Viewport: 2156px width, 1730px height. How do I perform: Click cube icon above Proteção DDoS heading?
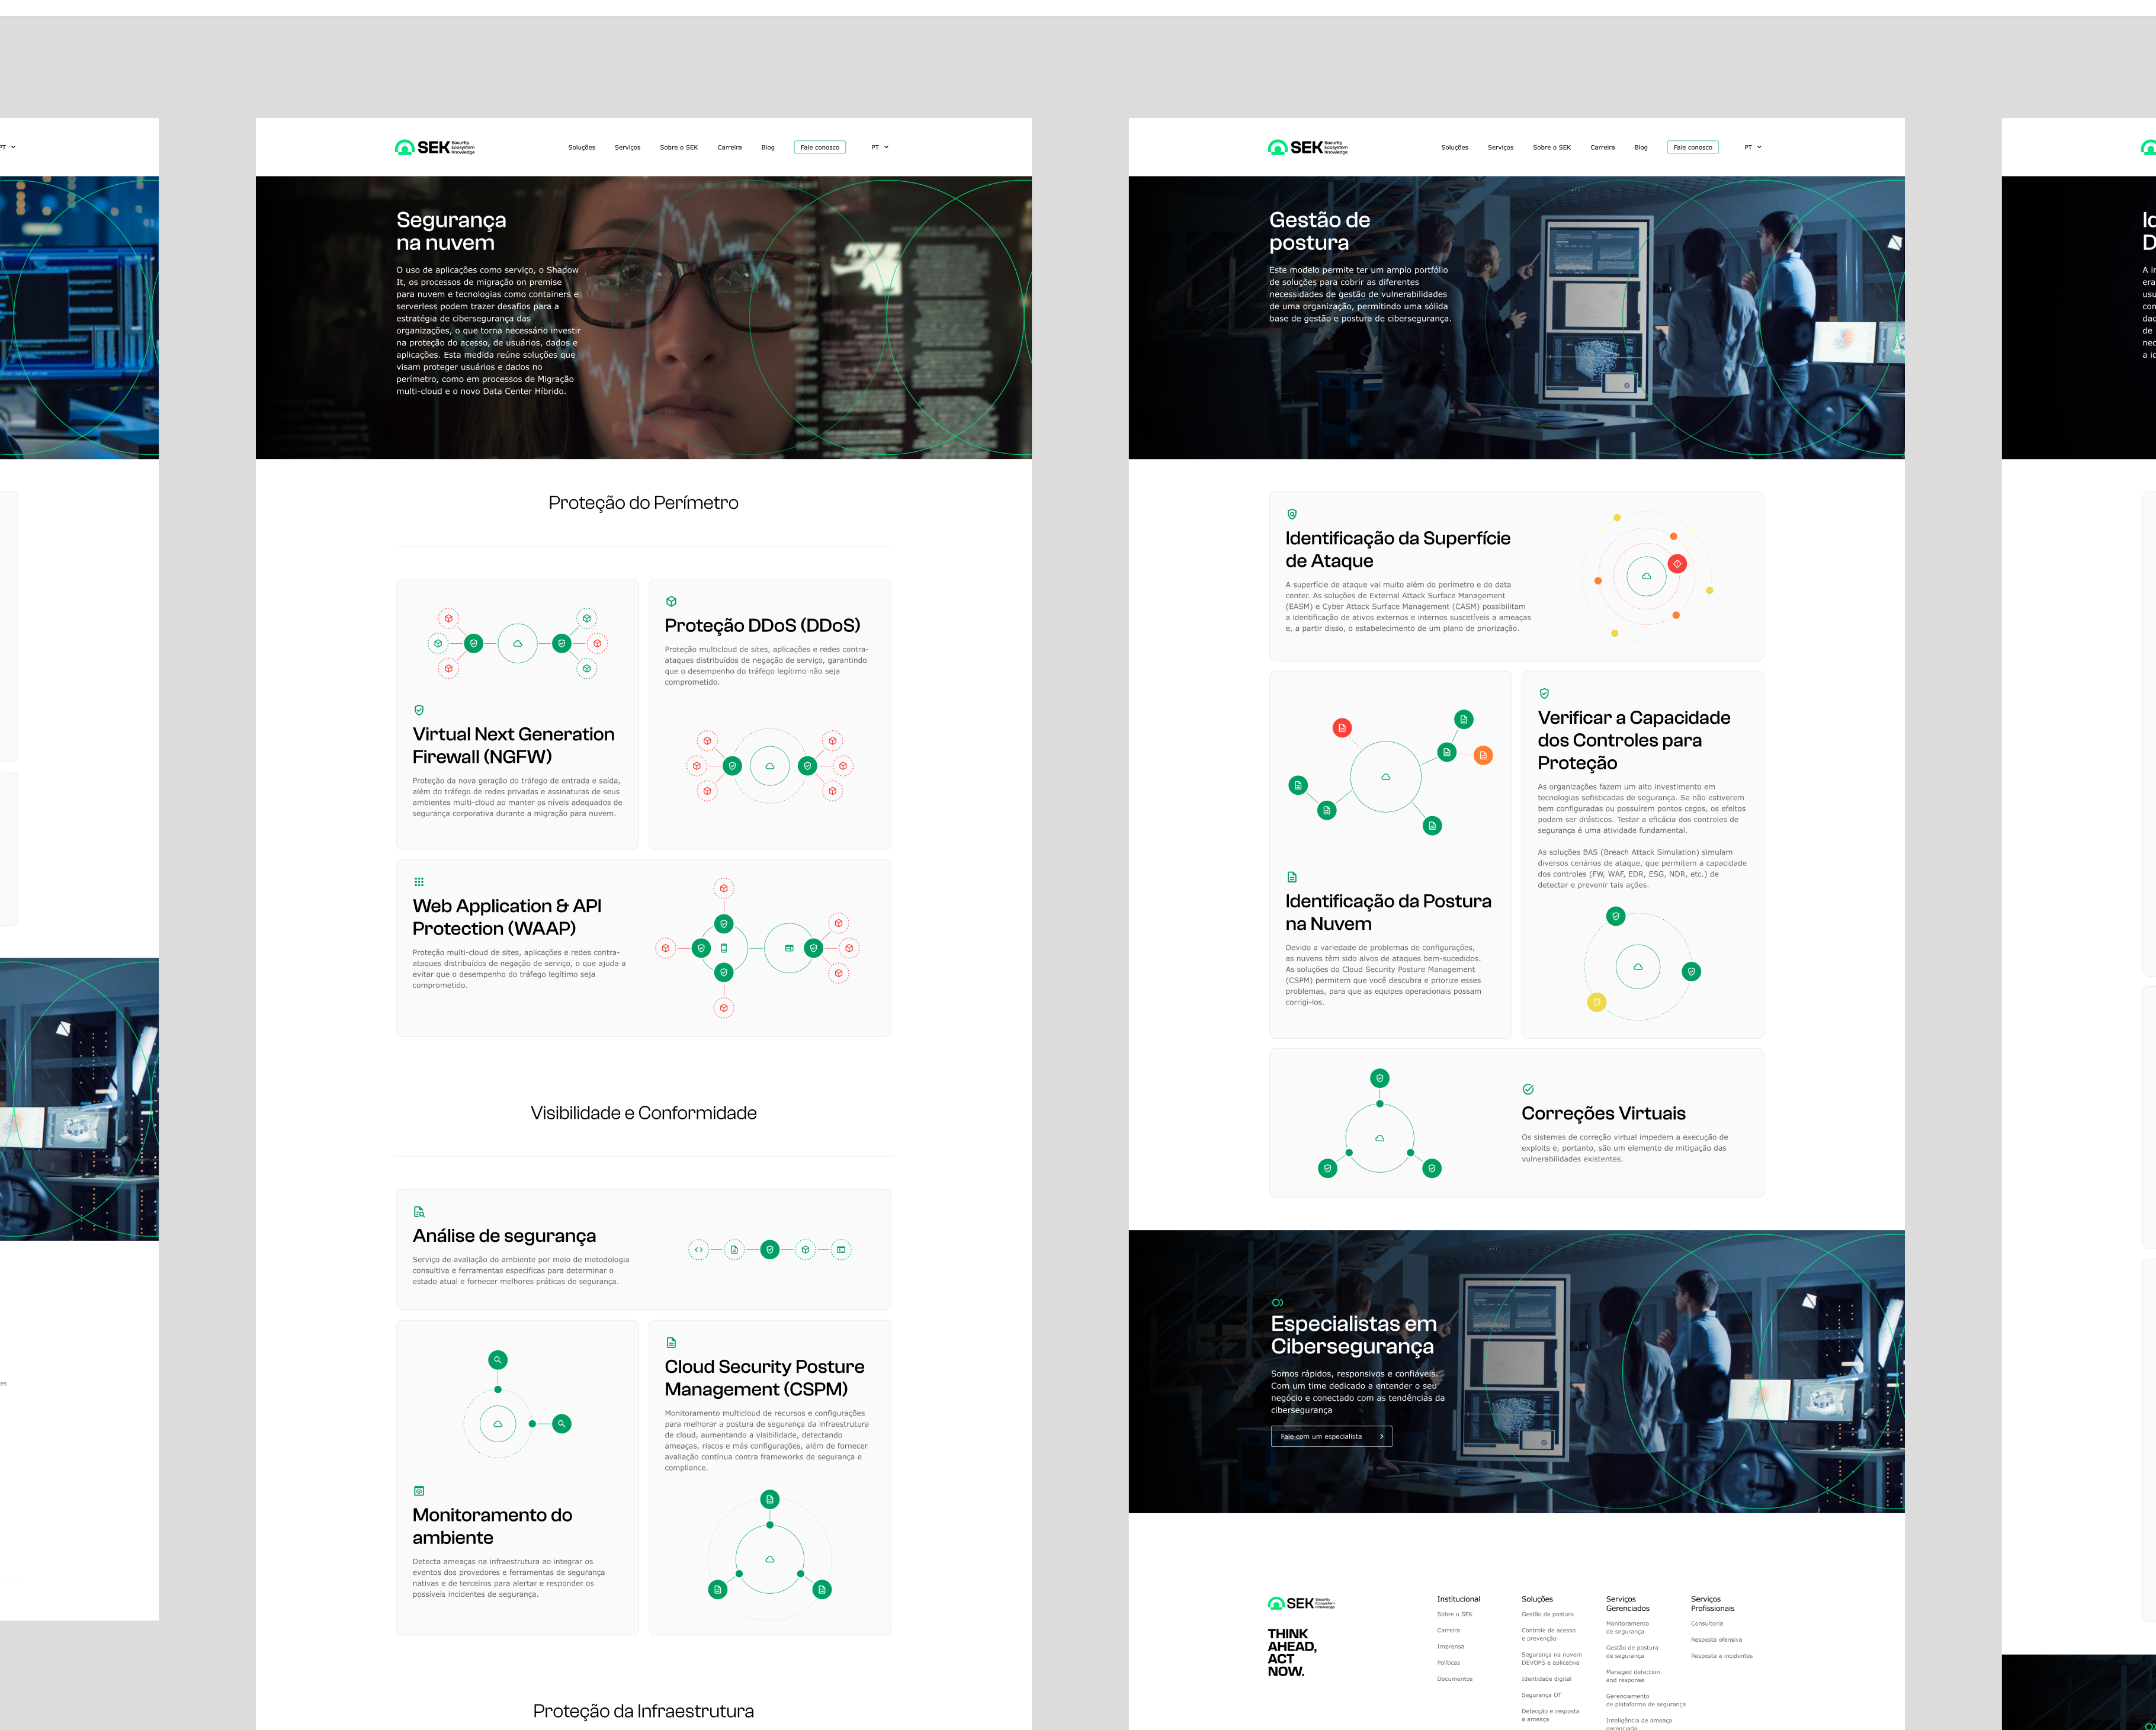tap(671, 601)
